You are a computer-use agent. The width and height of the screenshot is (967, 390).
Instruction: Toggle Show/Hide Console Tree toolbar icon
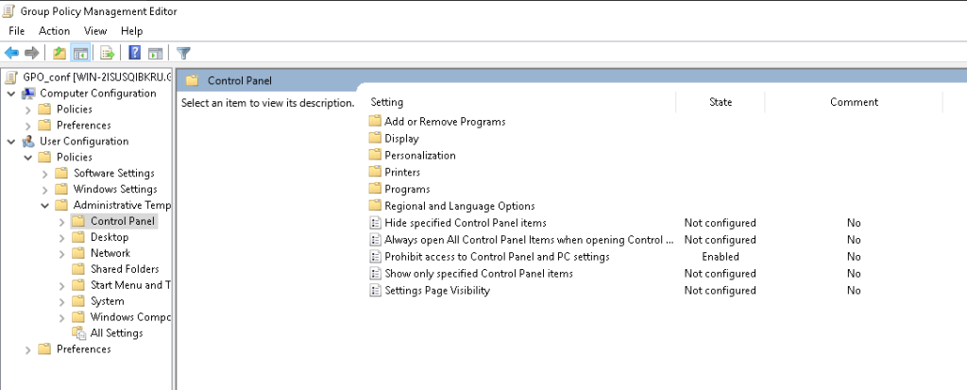(80, 53)
